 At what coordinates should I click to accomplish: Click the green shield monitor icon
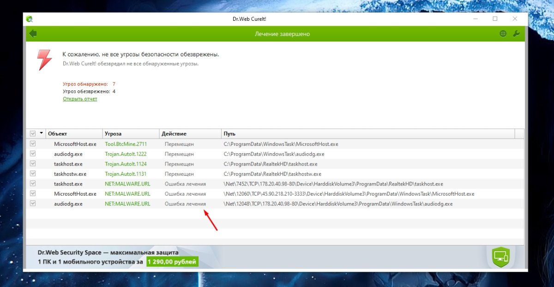(x=501, y=256)
